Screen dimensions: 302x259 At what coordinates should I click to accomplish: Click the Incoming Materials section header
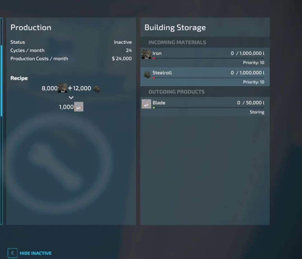[177, 42]
